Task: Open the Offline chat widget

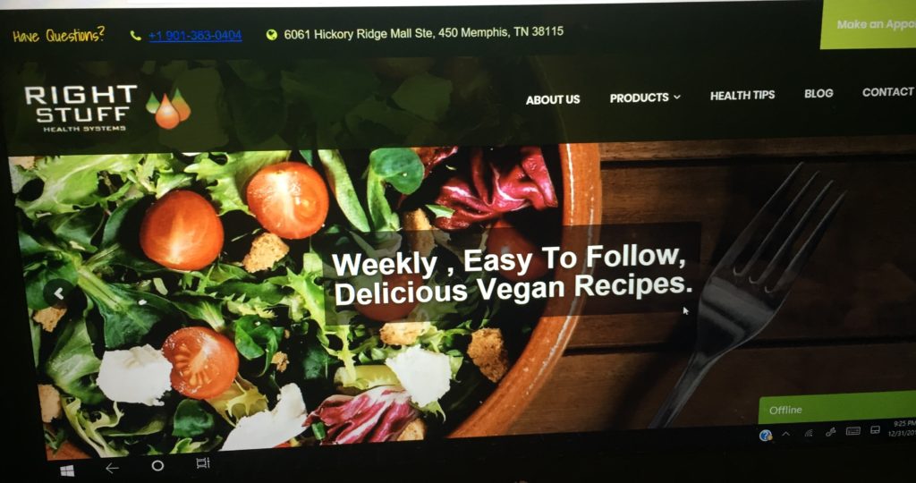Action: coord(837,408)
